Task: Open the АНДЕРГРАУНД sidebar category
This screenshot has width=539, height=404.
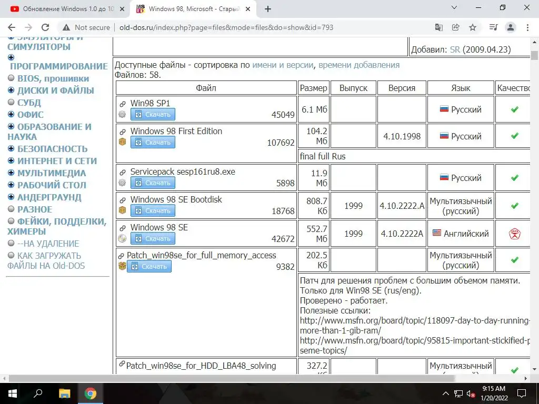Action: pos(49,198)
